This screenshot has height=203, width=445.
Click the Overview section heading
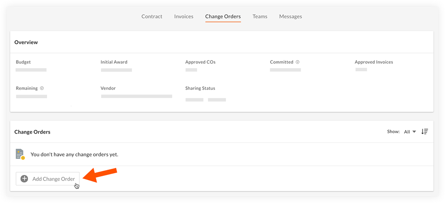coord(26,42)
